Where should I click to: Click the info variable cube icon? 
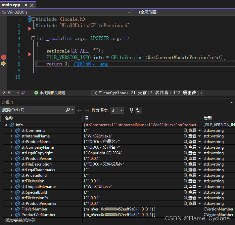coord(12,125)
